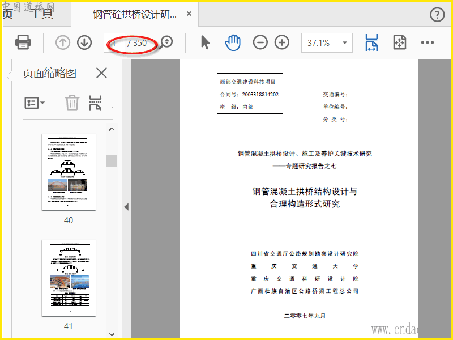Click the page label 41
Image resolution: width=453 pixels, height=340 pixels.
tap(69, 326)
